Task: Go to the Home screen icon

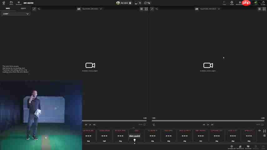Action: 3,3
